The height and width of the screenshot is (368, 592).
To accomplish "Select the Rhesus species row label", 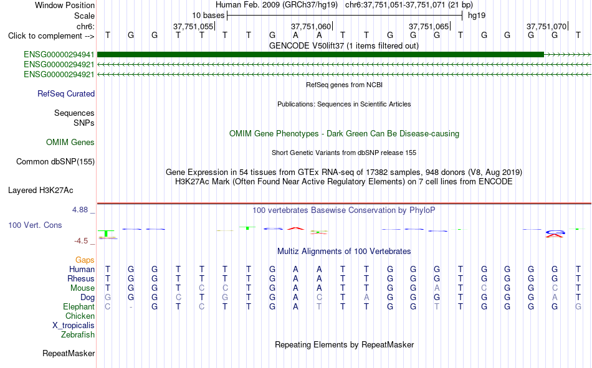I will coord(81,278).
